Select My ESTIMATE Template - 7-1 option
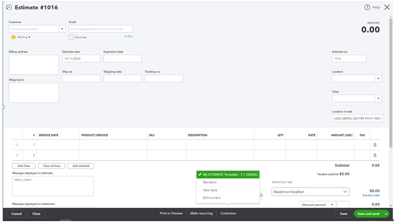Viewport: 395px width, 222px height. pos(228,174)
